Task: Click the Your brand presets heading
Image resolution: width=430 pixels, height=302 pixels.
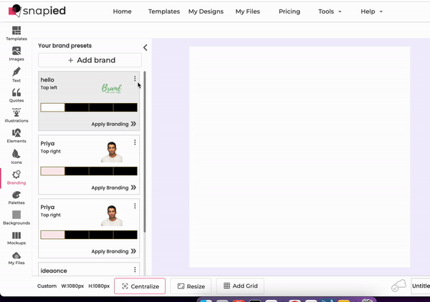Action: coord(64,46)
